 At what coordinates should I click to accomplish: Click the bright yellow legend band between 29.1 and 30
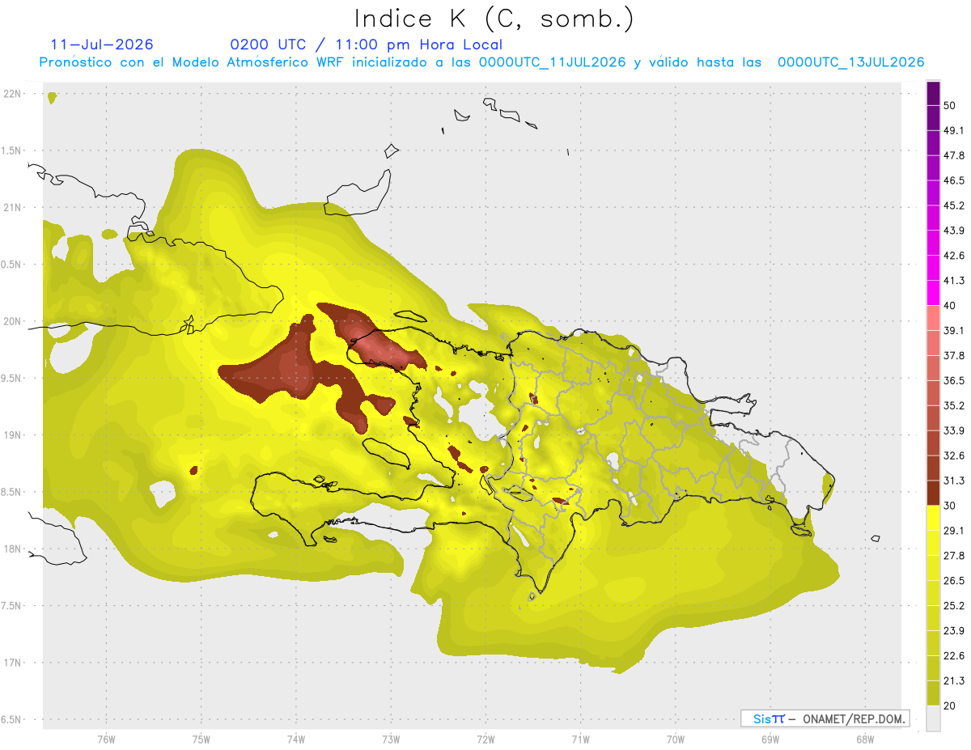pos(934,518)
